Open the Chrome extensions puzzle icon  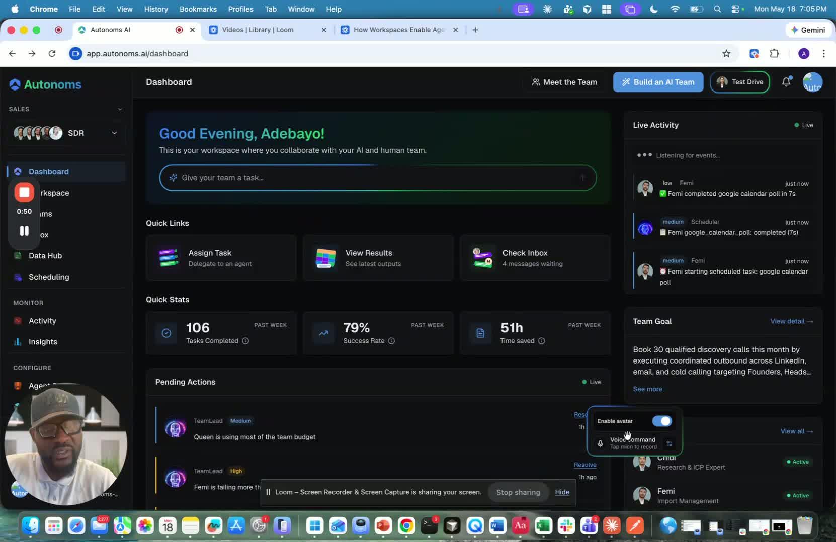tap(775, 53)
